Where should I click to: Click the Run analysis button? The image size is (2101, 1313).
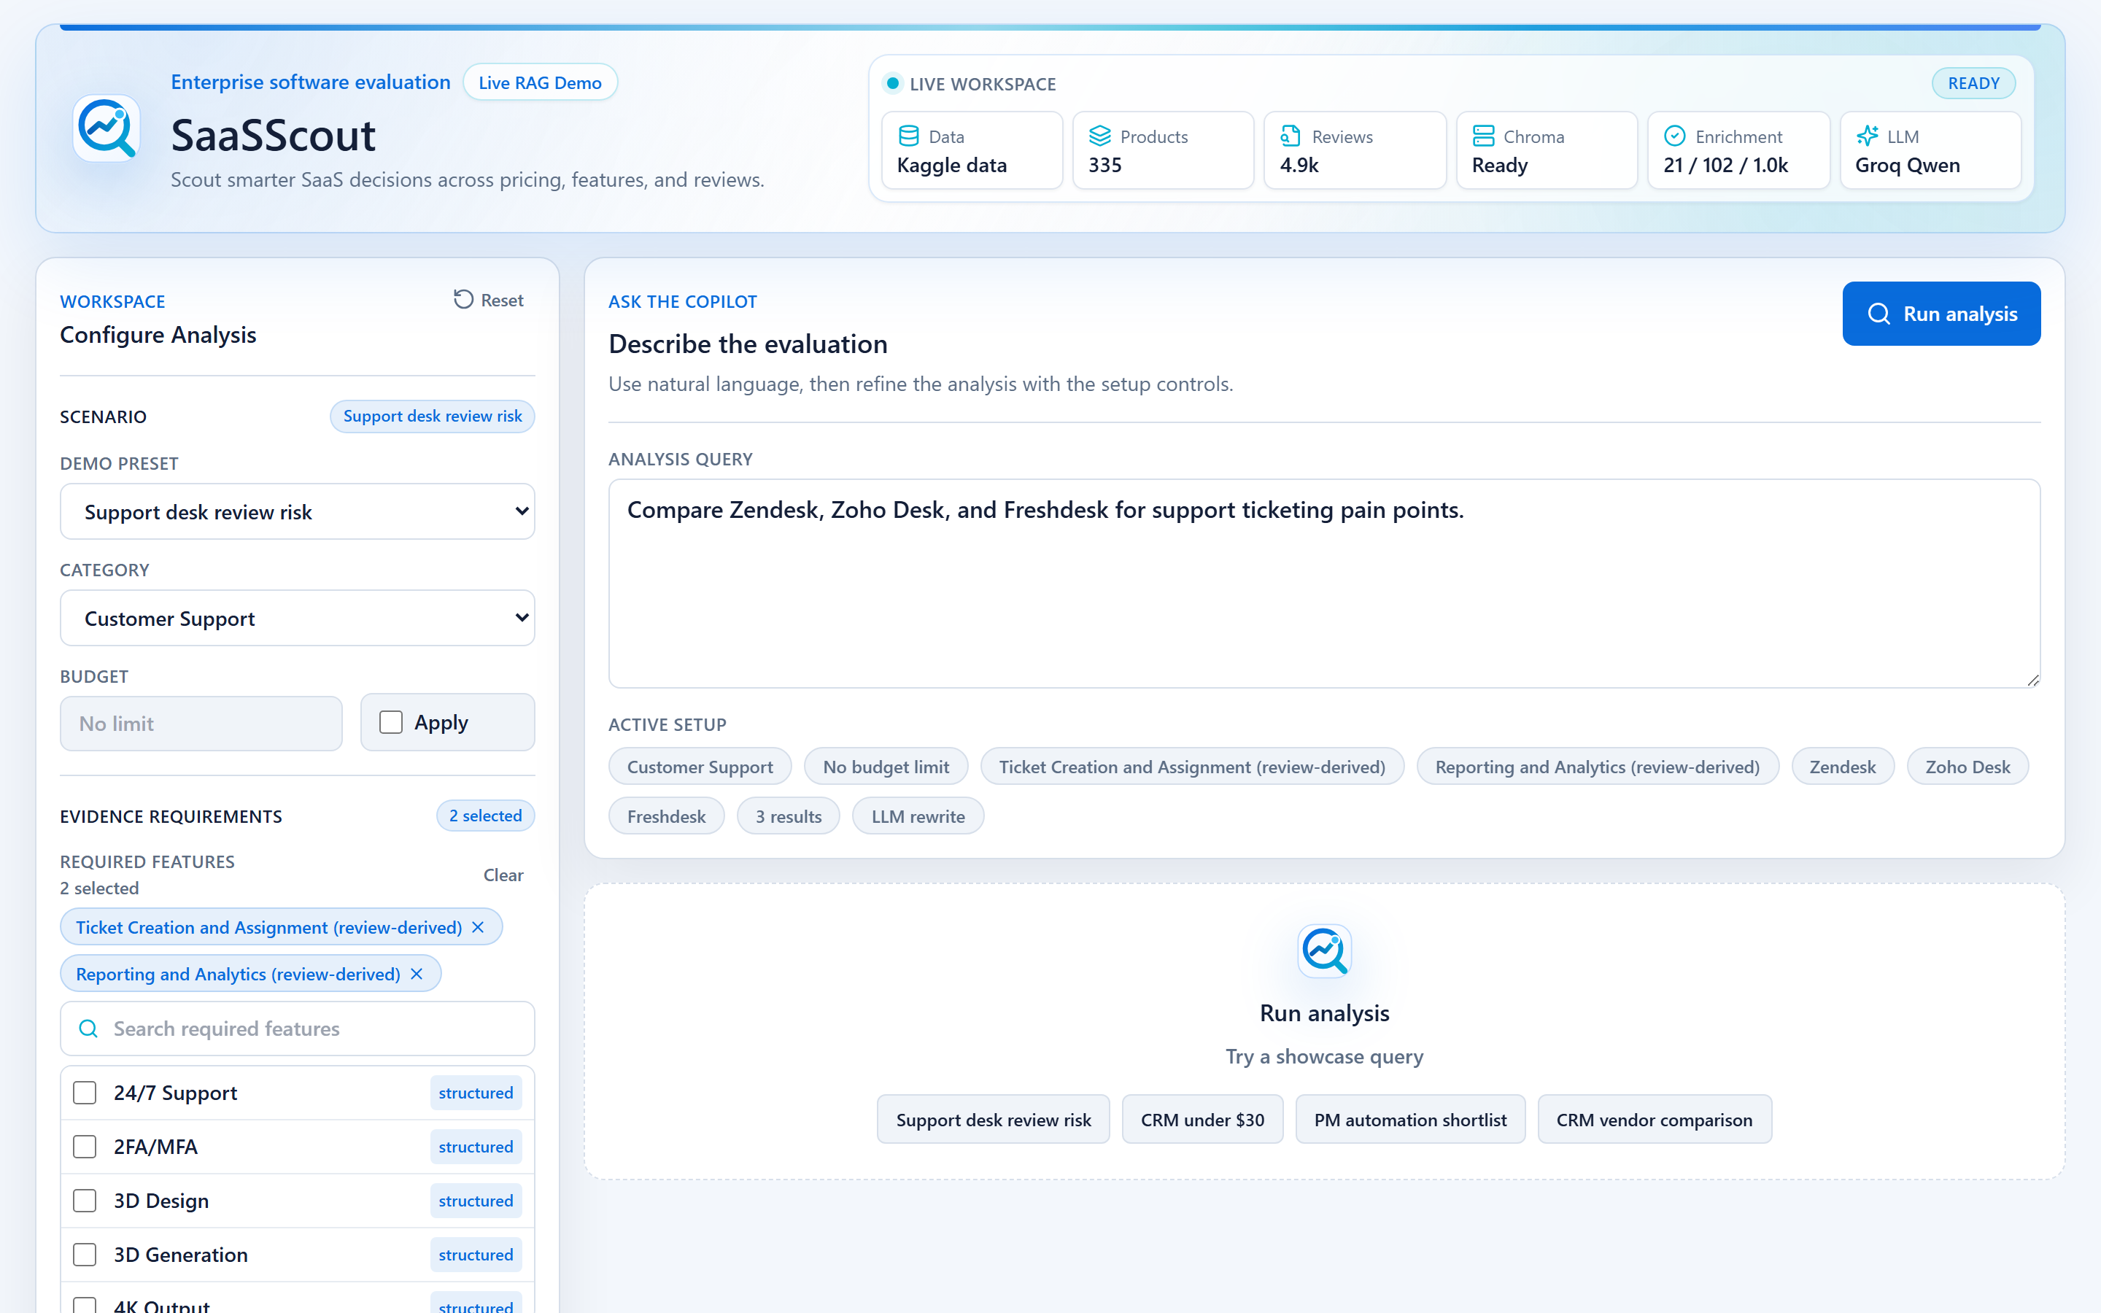[x=1941, y=314]
